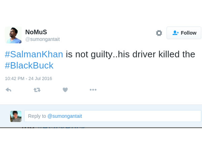Open the #SalmanKhan hashtag
The height and width of the screenshot is (151, 202).
34,54
